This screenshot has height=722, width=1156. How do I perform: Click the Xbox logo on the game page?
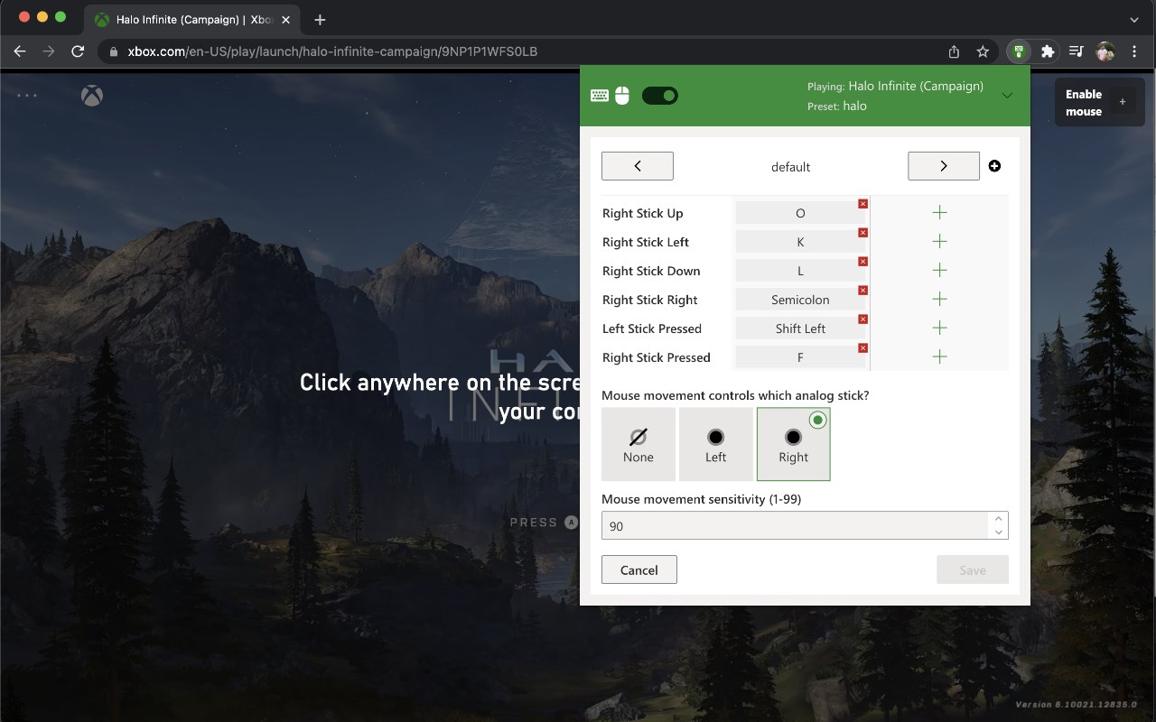point(92,96)
